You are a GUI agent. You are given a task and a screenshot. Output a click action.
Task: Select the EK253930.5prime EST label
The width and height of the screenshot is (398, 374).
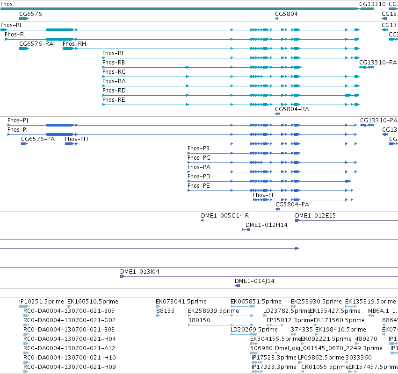[x=316, y=302]
